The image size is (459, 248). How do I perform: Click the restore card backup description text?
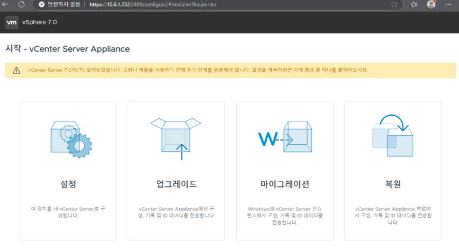pos(393,215)
